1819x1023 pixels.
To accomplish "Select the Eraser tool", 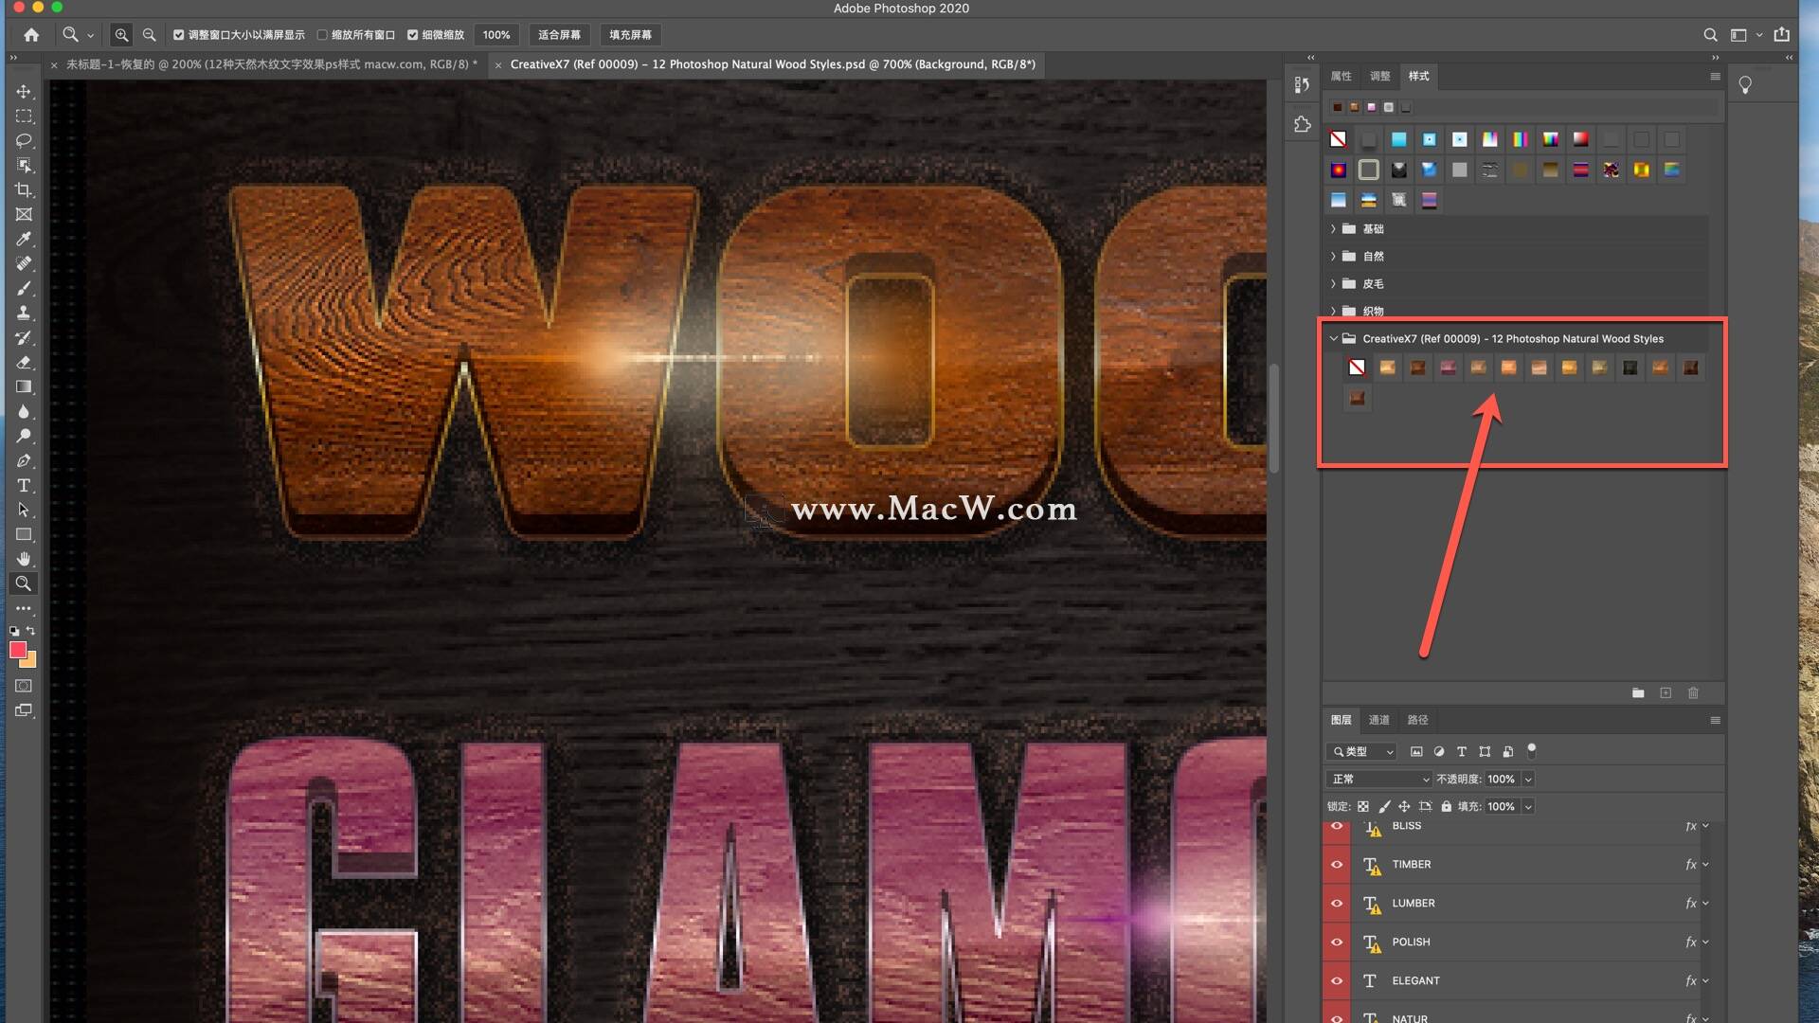I will [24, 363].
